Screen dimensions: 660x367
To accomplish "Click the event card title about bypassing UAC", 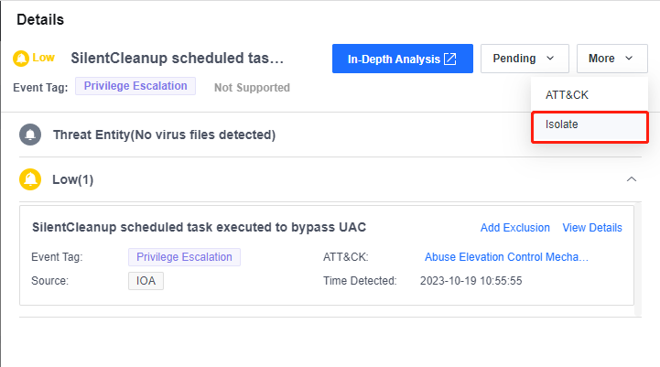I will pos(200,227).
